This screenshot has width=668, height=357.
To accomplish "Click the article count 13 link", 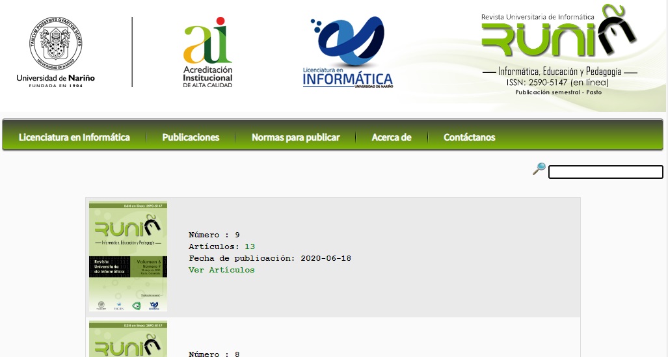I will [x=250, y=246].
